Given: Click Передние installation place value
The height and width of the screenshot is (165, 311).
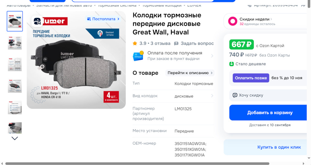Looking at the screenshot, I should (184, 131).
